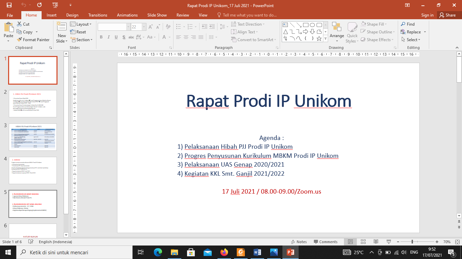
Task: Toggle the Notes pane
Action: [299, 242]
